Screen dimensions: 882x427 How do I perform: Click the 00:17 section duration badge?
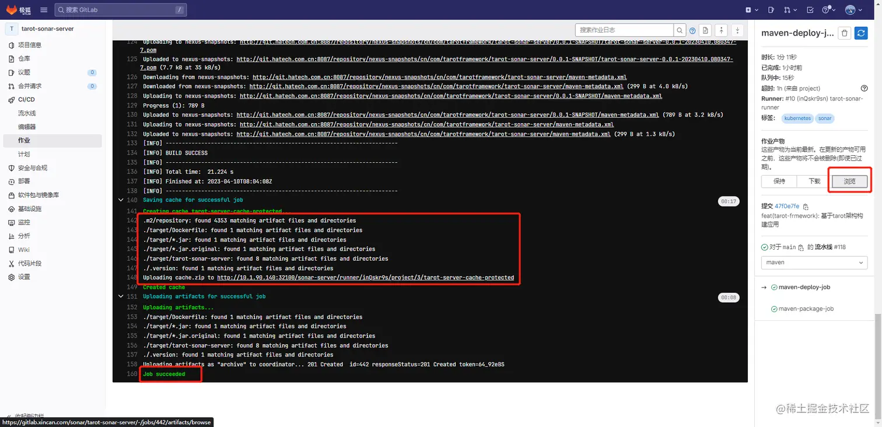(729, 201)
